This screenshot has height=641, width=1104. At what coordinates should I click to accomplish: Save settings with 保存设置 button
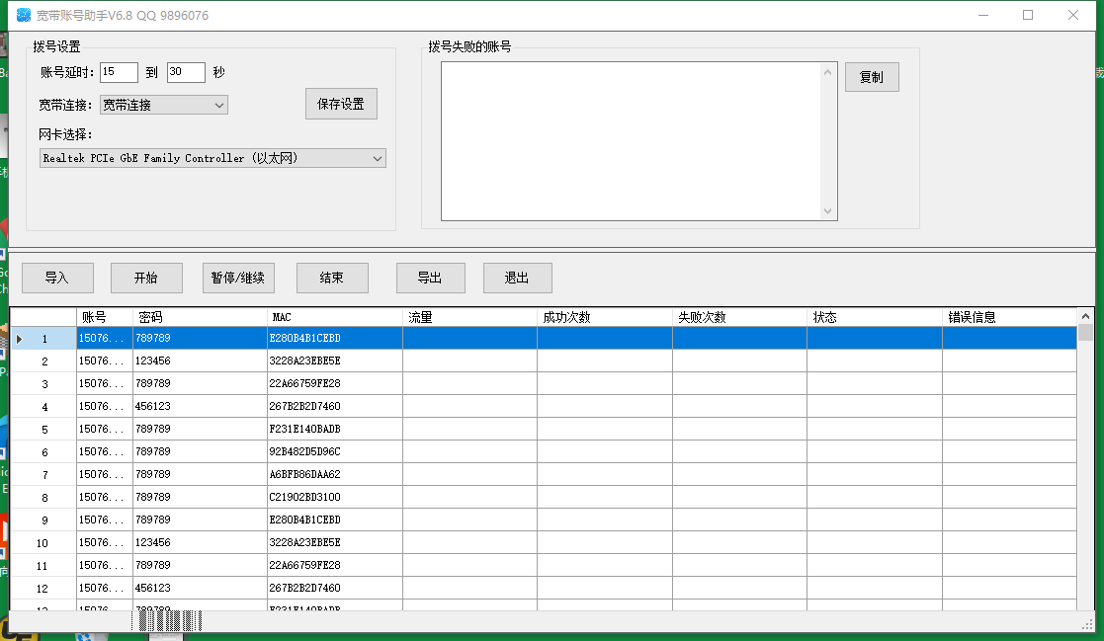(x=341, y=105)
